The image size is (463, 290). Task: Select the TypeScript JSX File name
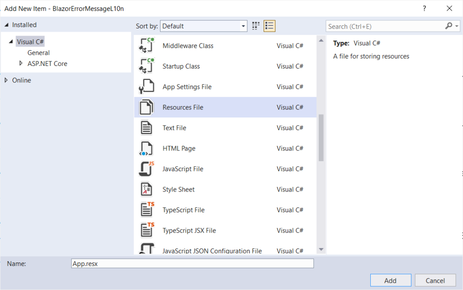pyautogui.click(x=189, y=230)
